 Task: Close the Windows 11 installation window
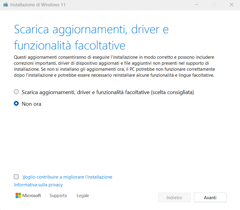pos(232,4)
